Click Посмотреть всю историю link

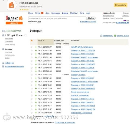click(65, 122)
